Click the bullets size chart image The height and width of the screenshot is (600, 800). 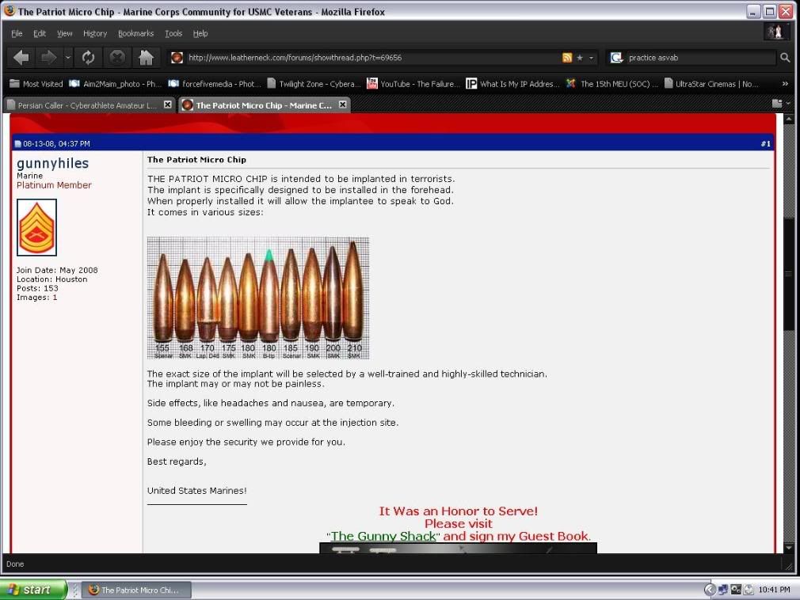(257, 298)
